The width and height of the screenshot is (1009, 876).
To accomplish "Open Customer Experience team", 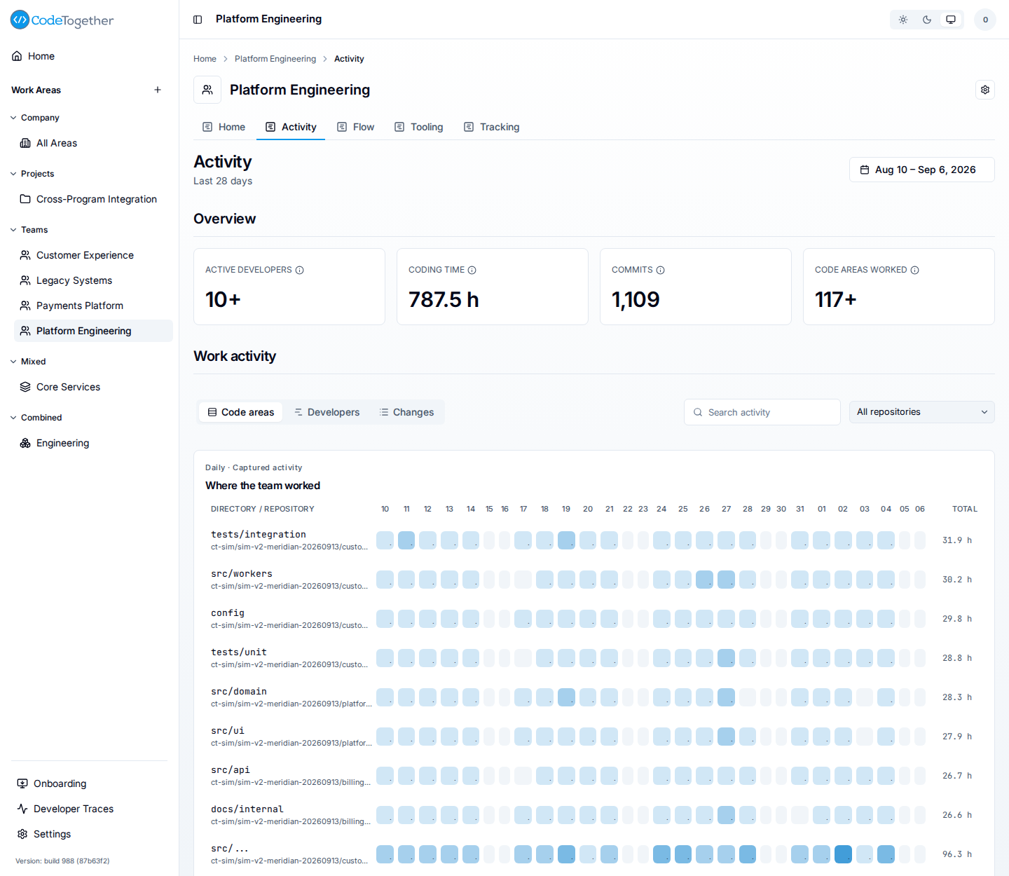I will (93, 255).
